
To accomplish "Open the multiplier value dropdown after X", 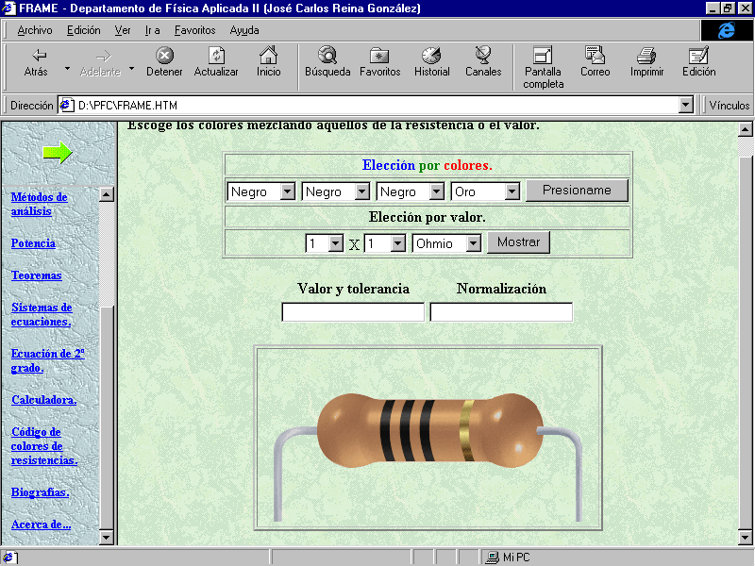I will 385,243.
